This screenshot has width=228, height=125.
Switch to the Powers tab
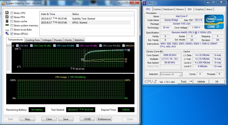(x=58, y=40)
